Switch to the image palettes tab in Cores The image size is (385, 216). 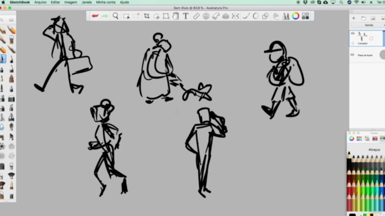375,139
